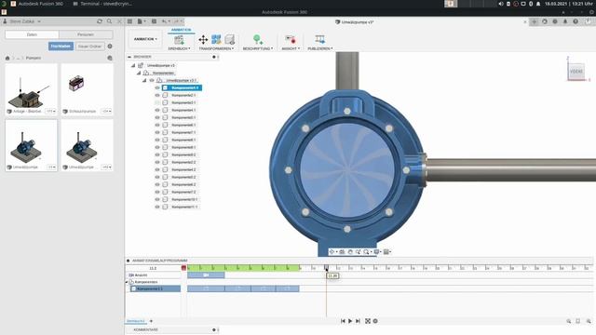
Task: Click the VORNE face on the view cube
Action: [576, 72]
